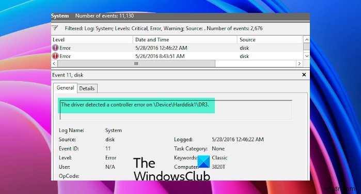The image size is (361, 194).
Task: Click the Source value disk in event details
Action: (x=110, y=139)
